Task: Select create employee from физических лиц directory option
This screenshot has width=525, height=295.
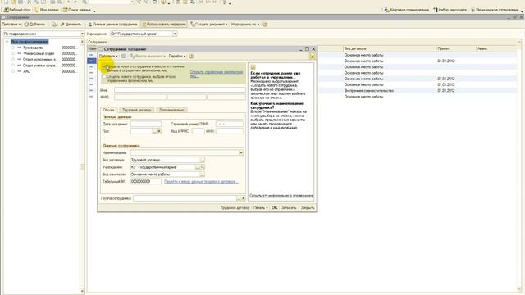Action: pos(104,76)
